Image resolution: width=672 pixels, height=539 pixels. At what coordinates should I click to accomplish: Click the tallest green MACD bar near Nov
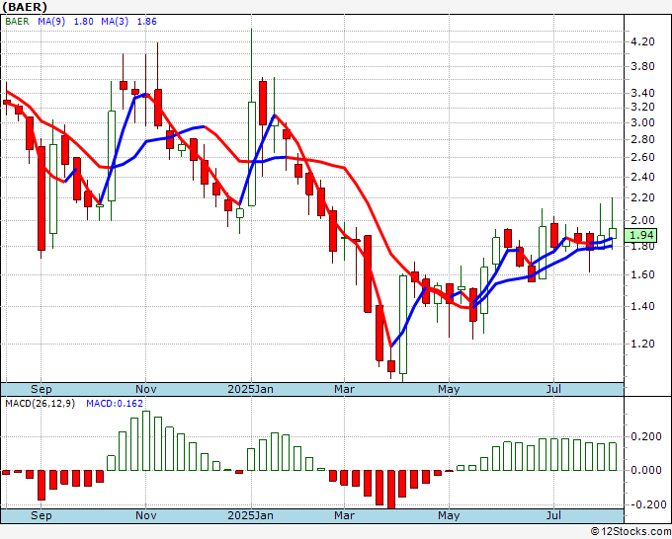tap(146, 441)
